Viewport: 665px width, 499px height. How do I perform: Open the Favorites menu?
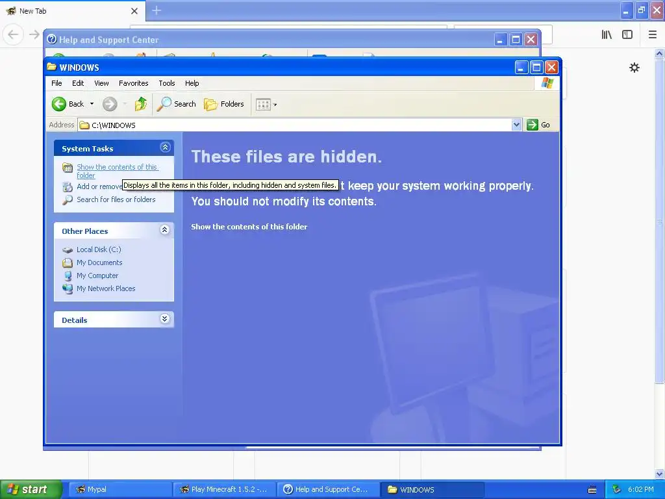point(134,83)
